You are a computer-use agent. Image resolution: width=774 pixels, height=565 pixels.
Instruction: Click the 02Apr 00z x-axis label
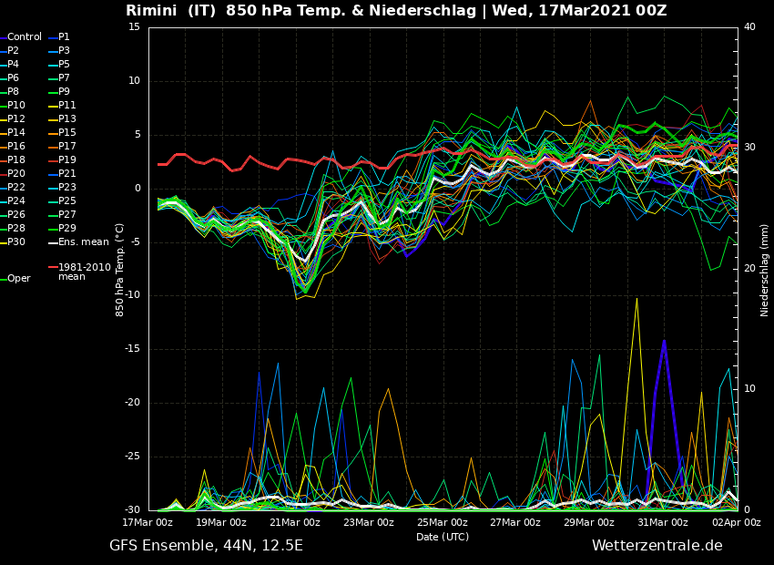tap(738, 522)
